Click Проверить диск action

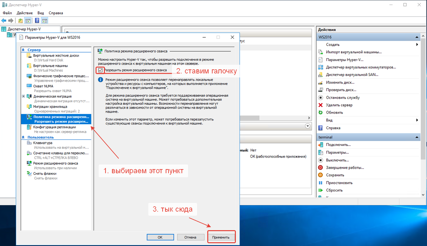point(341,90)
